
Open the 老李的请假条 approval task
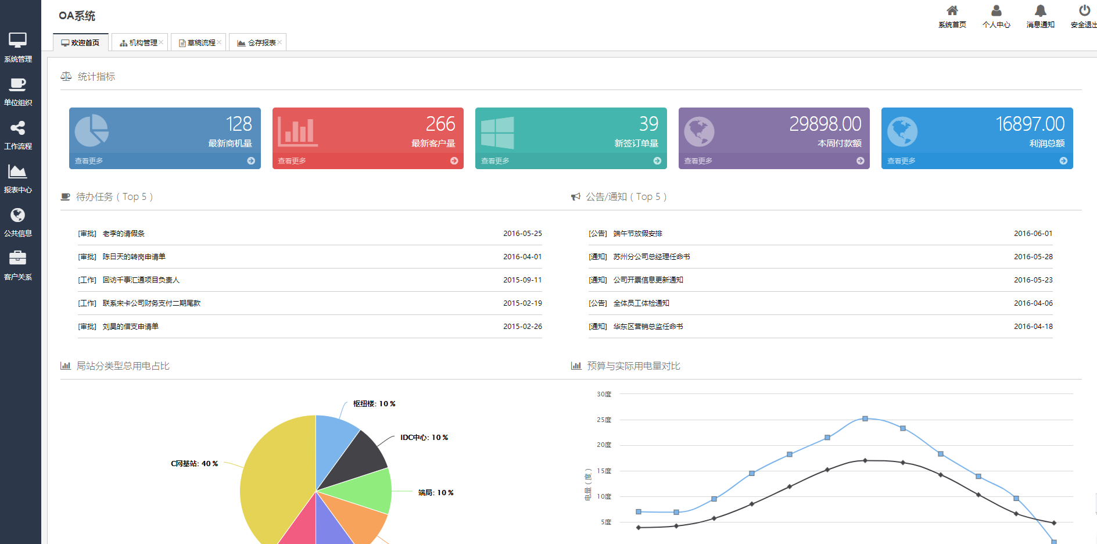(x=123, y=234)
